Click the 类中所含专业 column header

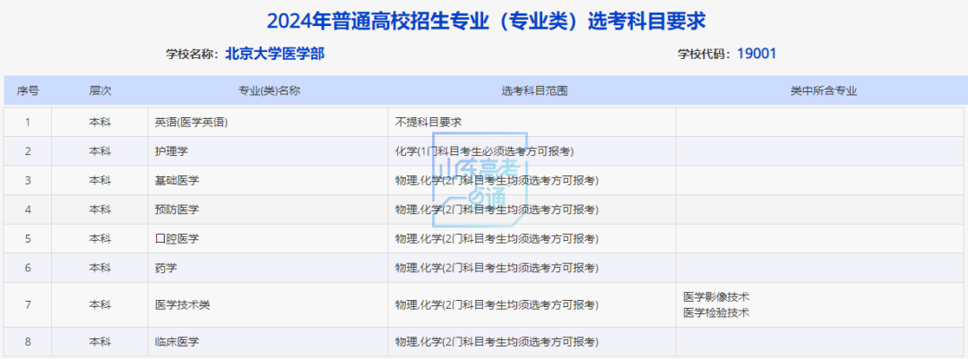824,90
